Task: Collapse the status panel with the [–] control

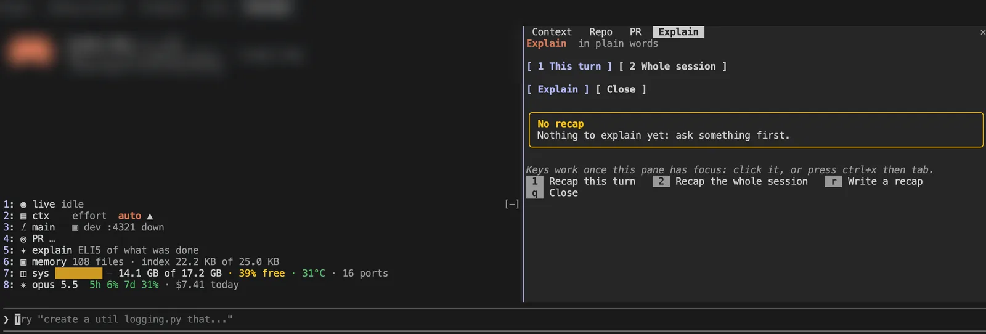Action: tap(511, 205)
